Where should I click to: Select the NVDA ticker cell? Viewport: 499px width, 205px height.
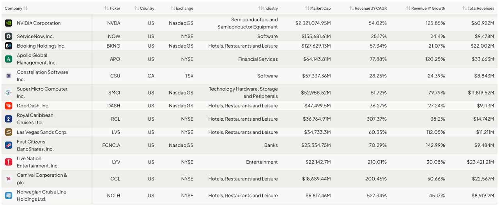[x=114, y=23]
